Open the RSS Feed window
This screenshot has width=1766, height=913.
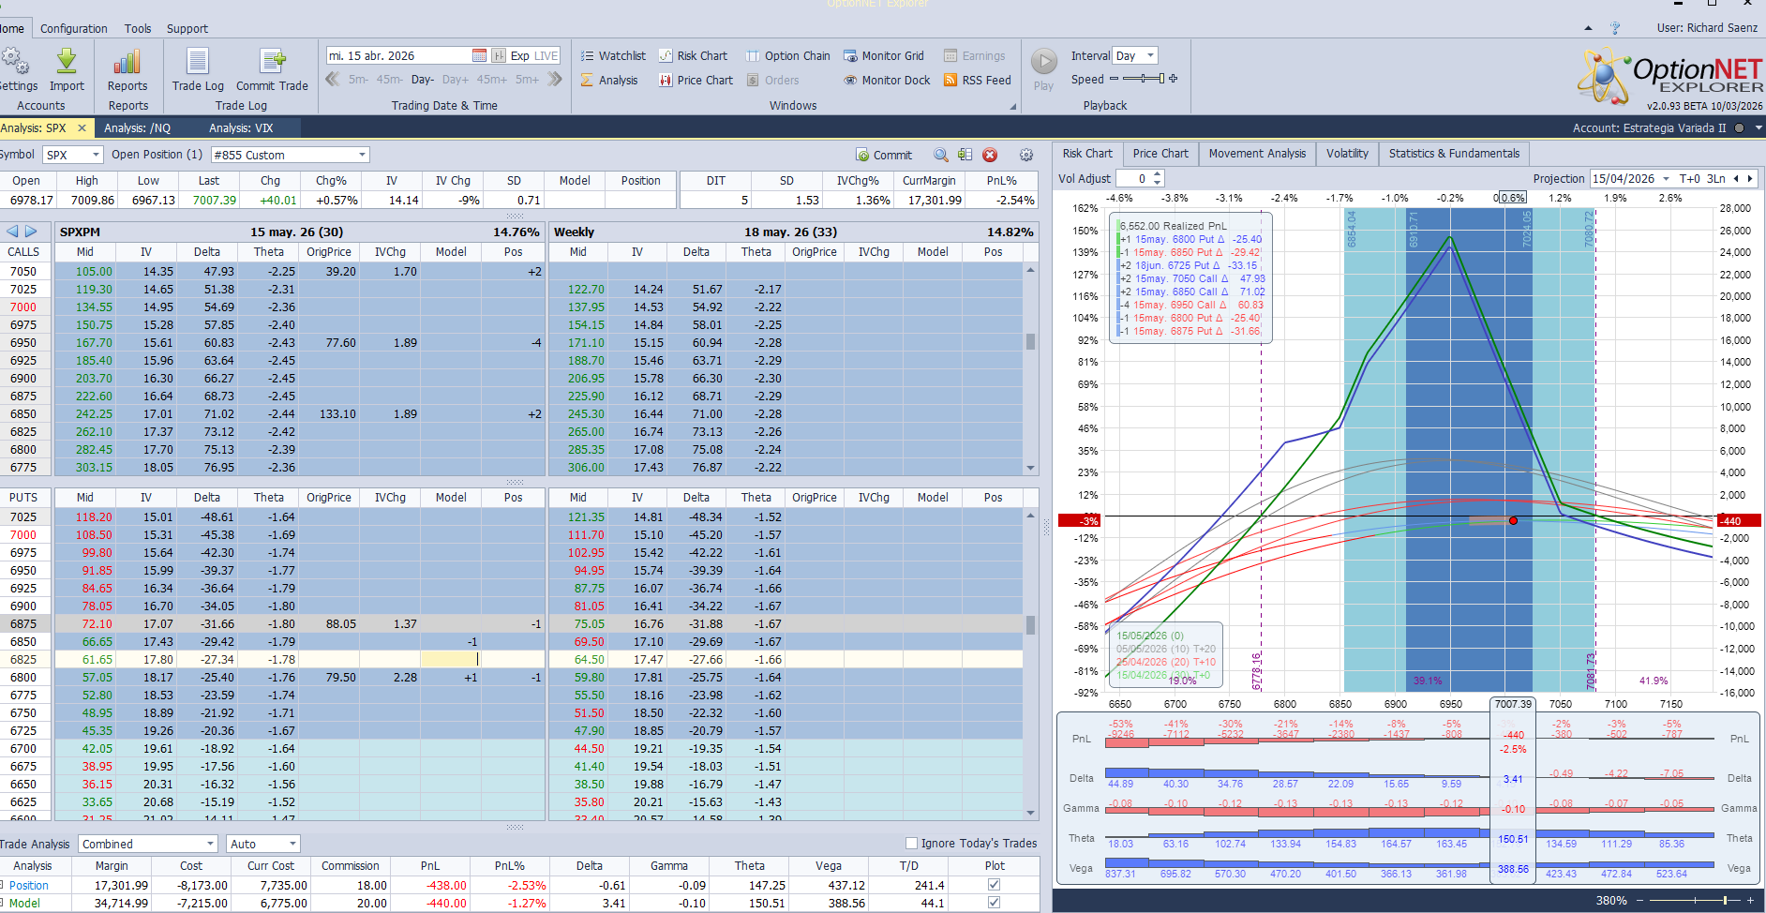click(x=977, y=81)
